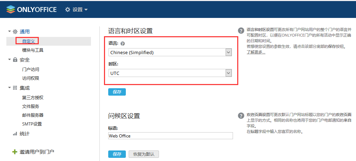Save the language and time zone settings
The height and width of the screenshot is (161, 356).
tap(117, 92)
